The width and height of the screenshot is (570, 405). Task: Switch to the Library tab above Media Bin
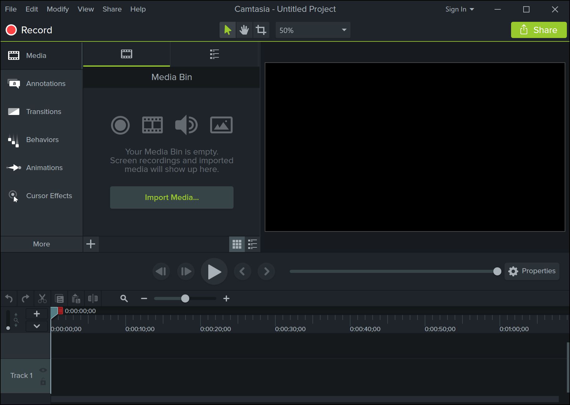click(215, 54)
